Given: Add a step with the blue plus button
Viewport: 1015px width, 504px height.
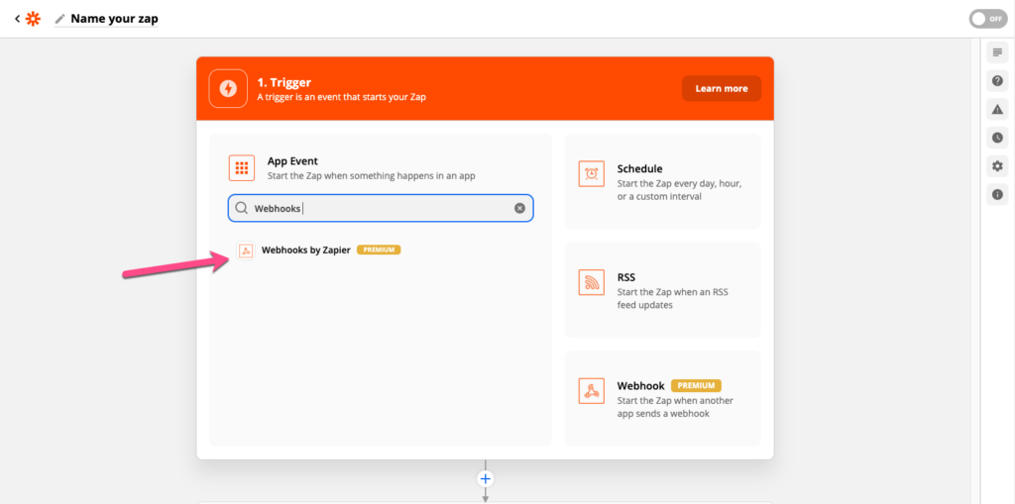Looking at the screenshot, I should (485, 479).
